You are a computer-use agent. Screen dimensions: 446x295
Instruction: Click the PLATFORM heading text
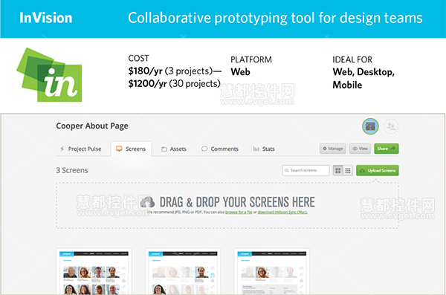(251, 59)
